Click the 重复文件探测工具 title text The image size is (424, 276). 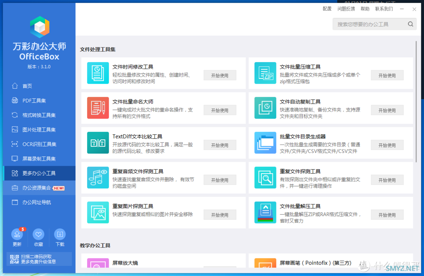click(x=300, y=172)
